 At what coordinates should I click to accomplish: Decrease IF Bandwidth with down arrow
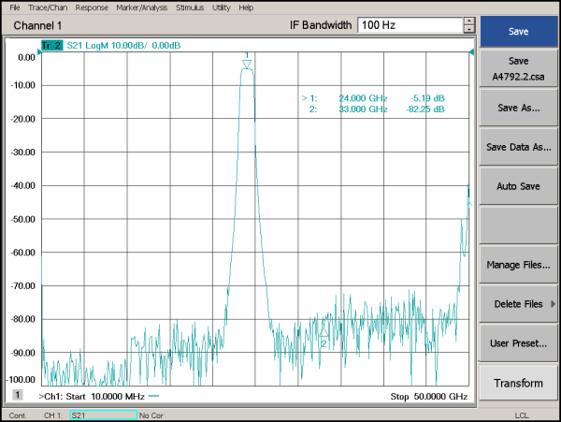pos(469,29)
